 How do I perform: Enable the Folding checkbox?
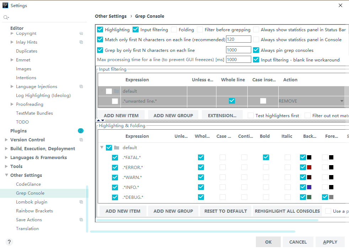coord(174,30)
